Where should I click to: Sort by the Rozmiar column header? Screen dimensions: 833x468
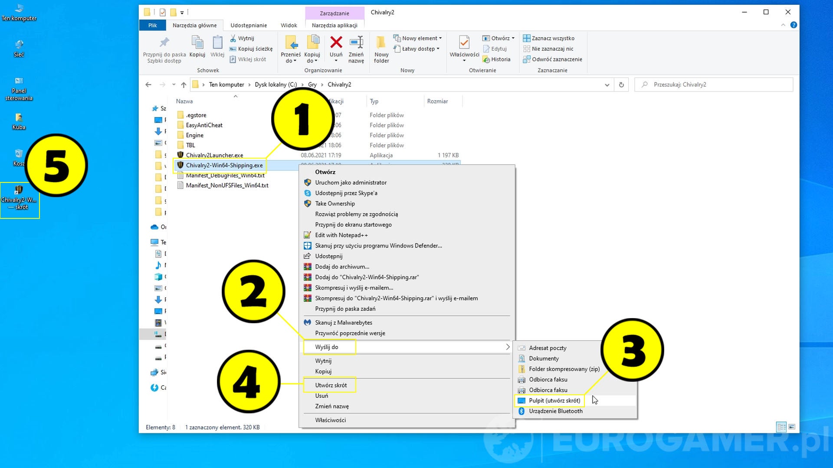pos(437,101)
